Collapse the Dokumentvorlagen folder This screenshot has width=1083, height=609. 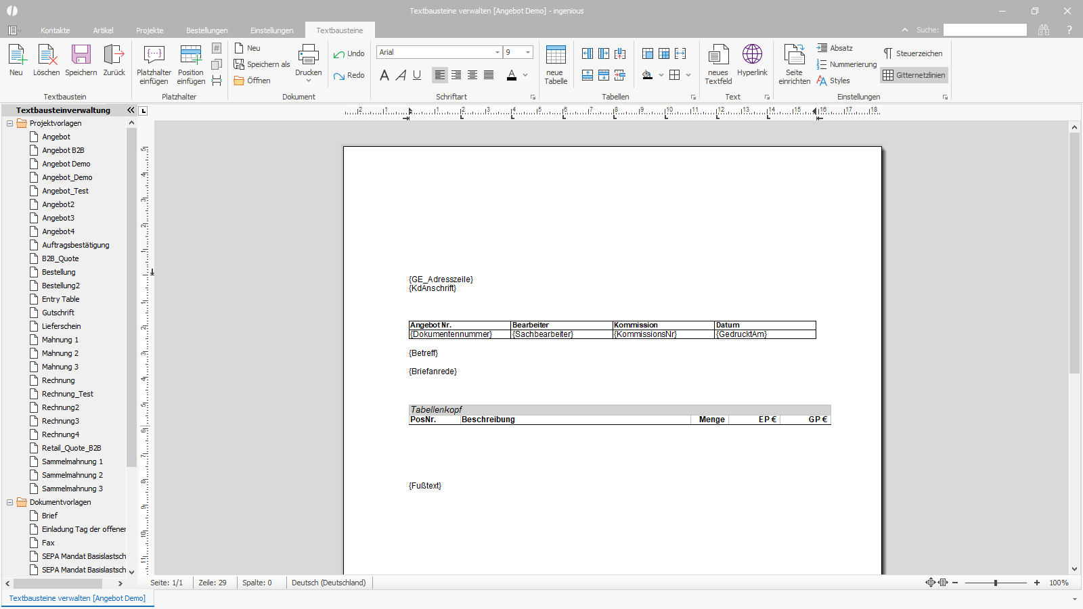tap(9, 502)
